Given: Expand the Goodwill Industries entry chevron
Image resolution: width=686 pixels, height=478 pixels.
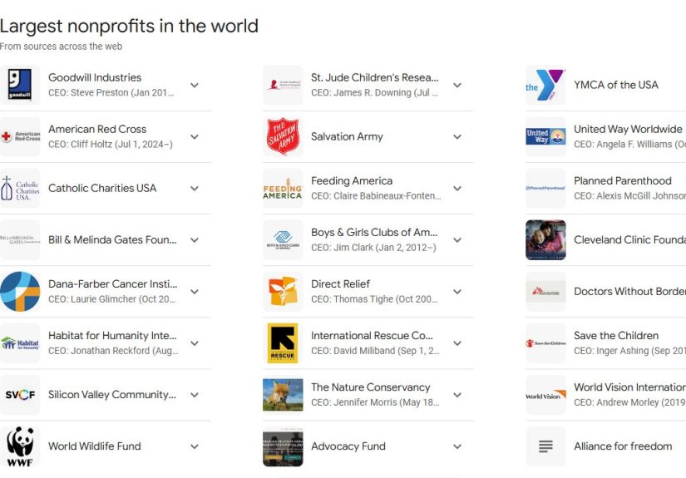Looking at the screenshot, I should (195, 85).
